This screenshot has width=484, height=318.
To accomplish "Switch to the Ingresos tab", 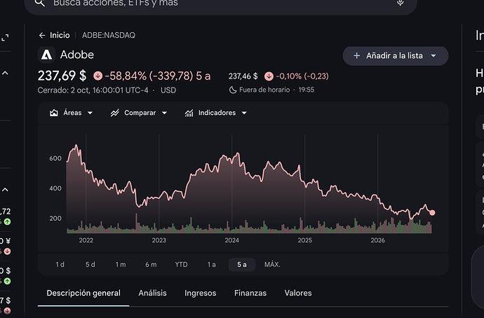I will tap(201, 293).
